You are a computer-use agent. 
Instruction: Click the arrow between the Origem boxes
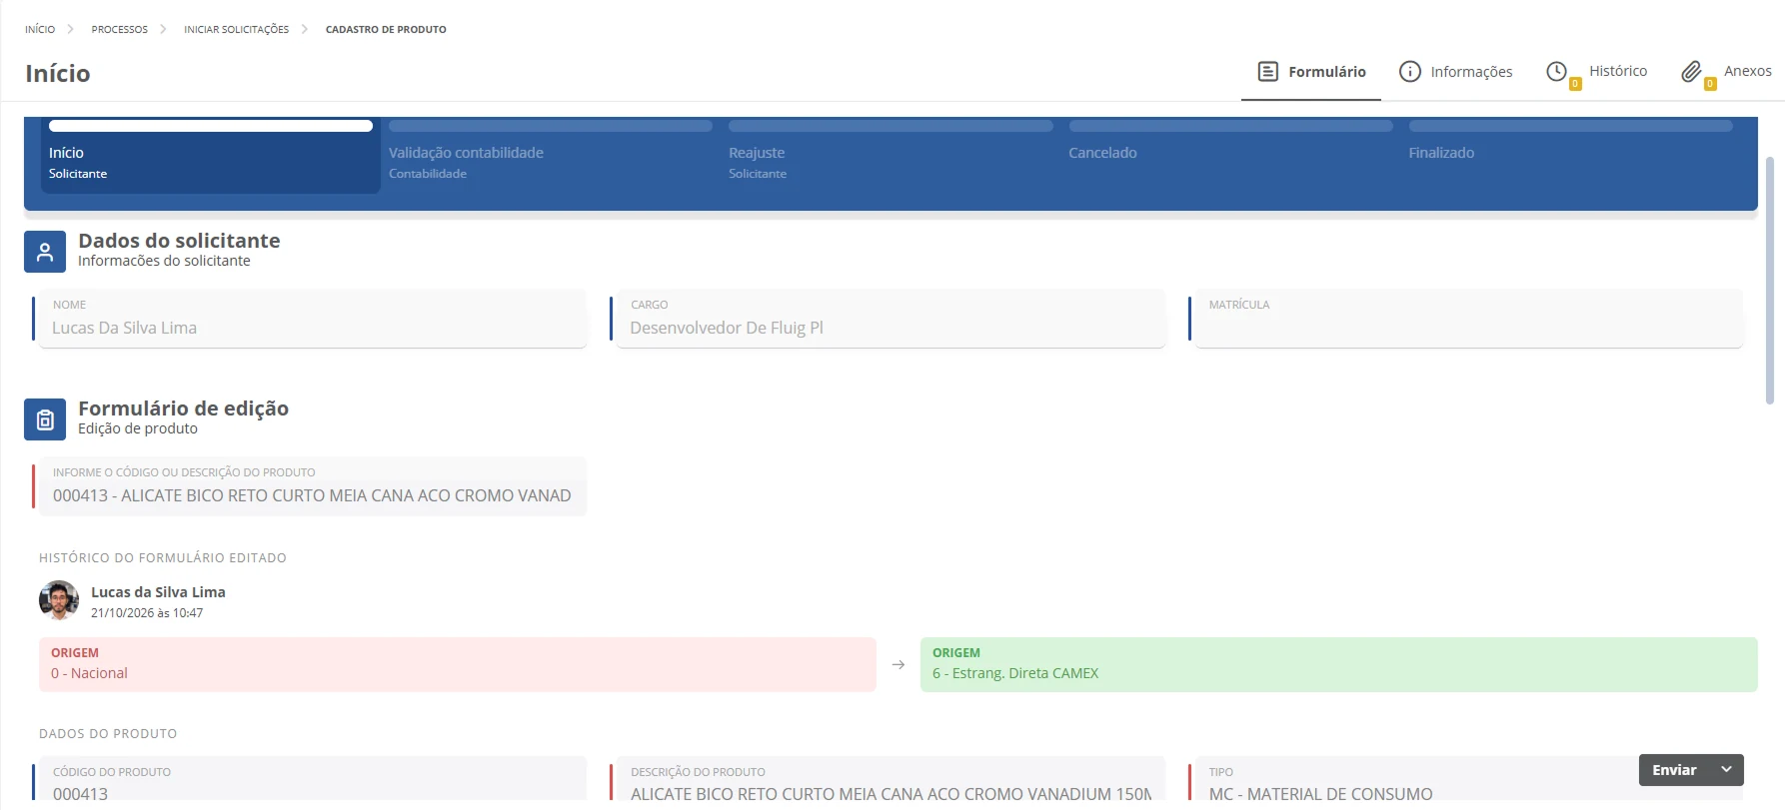coord(897,664)
